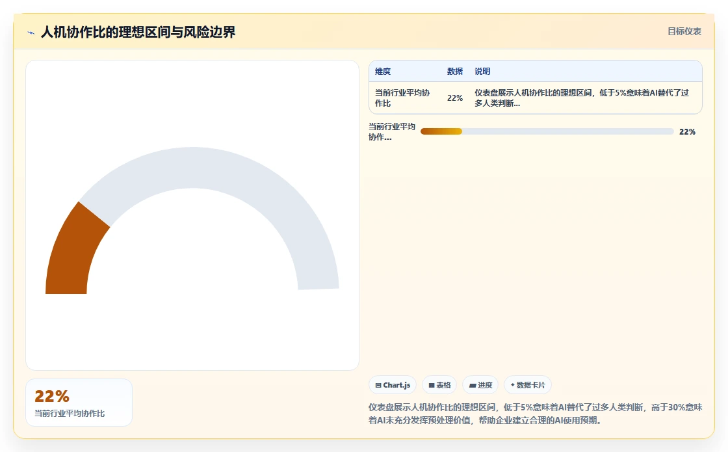Click the 维度 column header
This screenshot has width=728, height=452.
pyautogui.click(x=383, y=72)
